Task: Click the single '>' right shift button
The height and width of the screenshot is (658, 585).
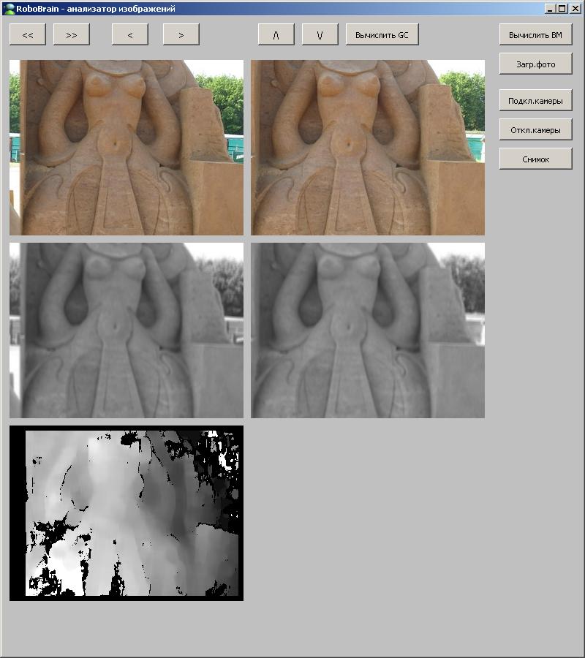Action: pyautogui.click(x=181, y=34)
